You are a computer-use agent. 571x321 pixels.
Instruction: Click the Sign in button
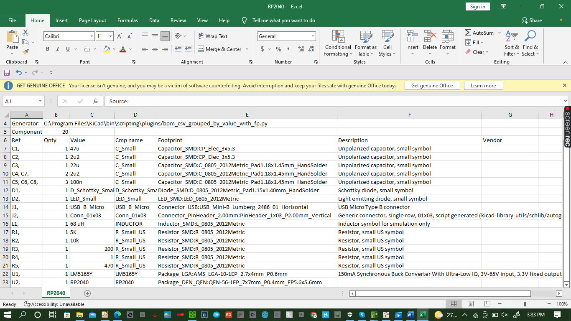pyautogui.click(x=477, y=6)
